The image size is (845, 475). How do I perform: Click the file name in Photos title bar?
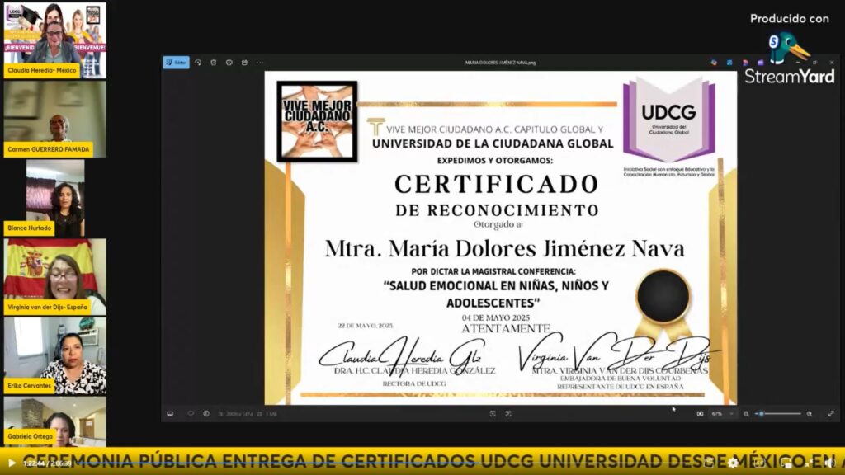tap(500, 63)
